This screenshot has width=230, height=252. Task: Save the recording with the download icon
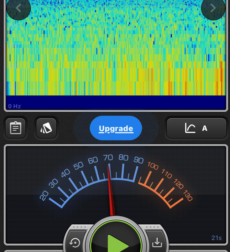point(157,243)
